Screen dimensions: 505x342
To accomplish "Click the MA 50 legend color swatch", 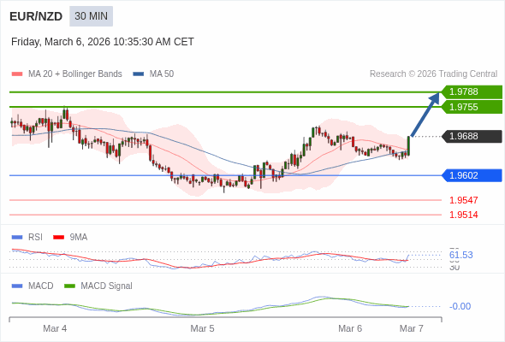I will [x=139, y=74].
